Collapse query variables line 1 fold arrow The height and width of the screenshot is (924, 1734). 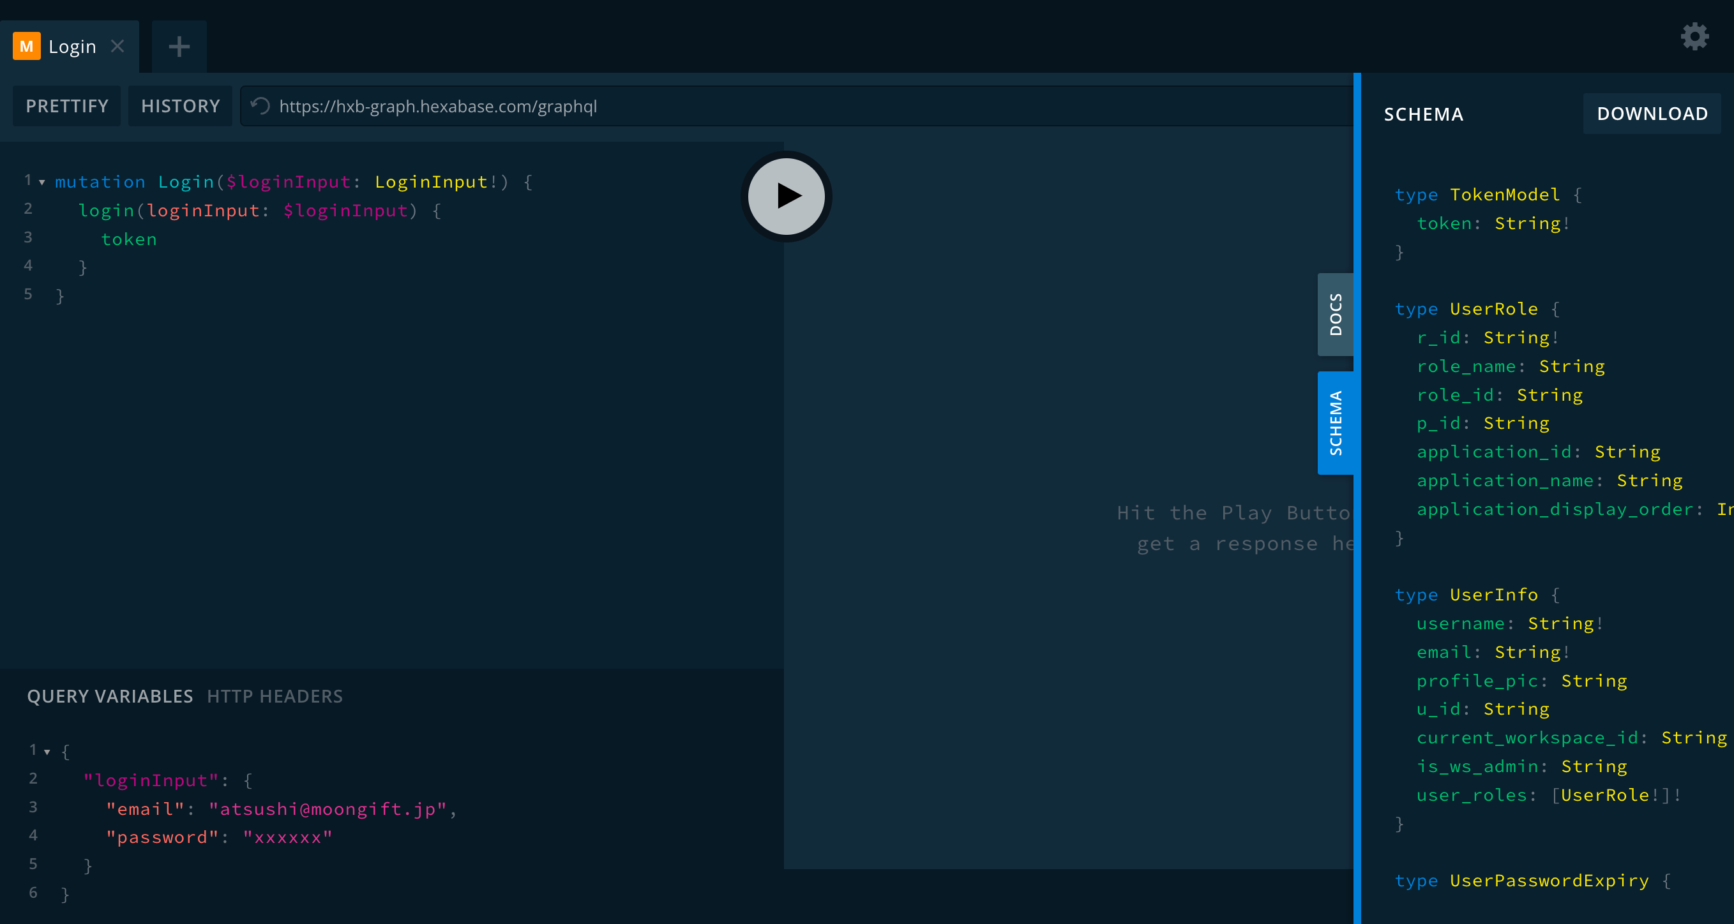point(47,752)
